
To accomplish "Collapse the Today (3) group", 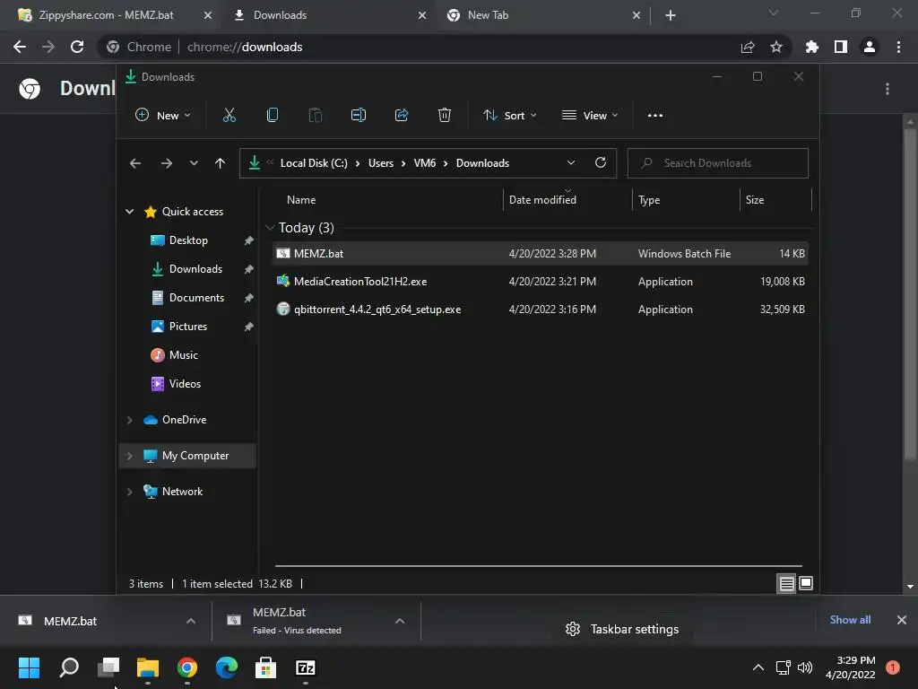I will (270, 228).
